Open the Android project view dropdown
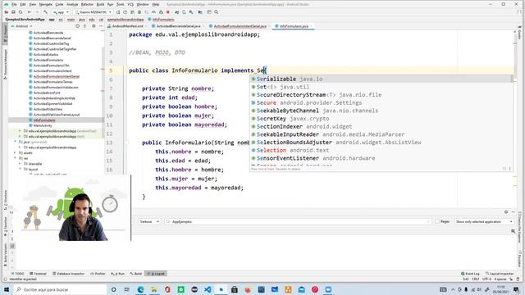 tap(22, 26)
